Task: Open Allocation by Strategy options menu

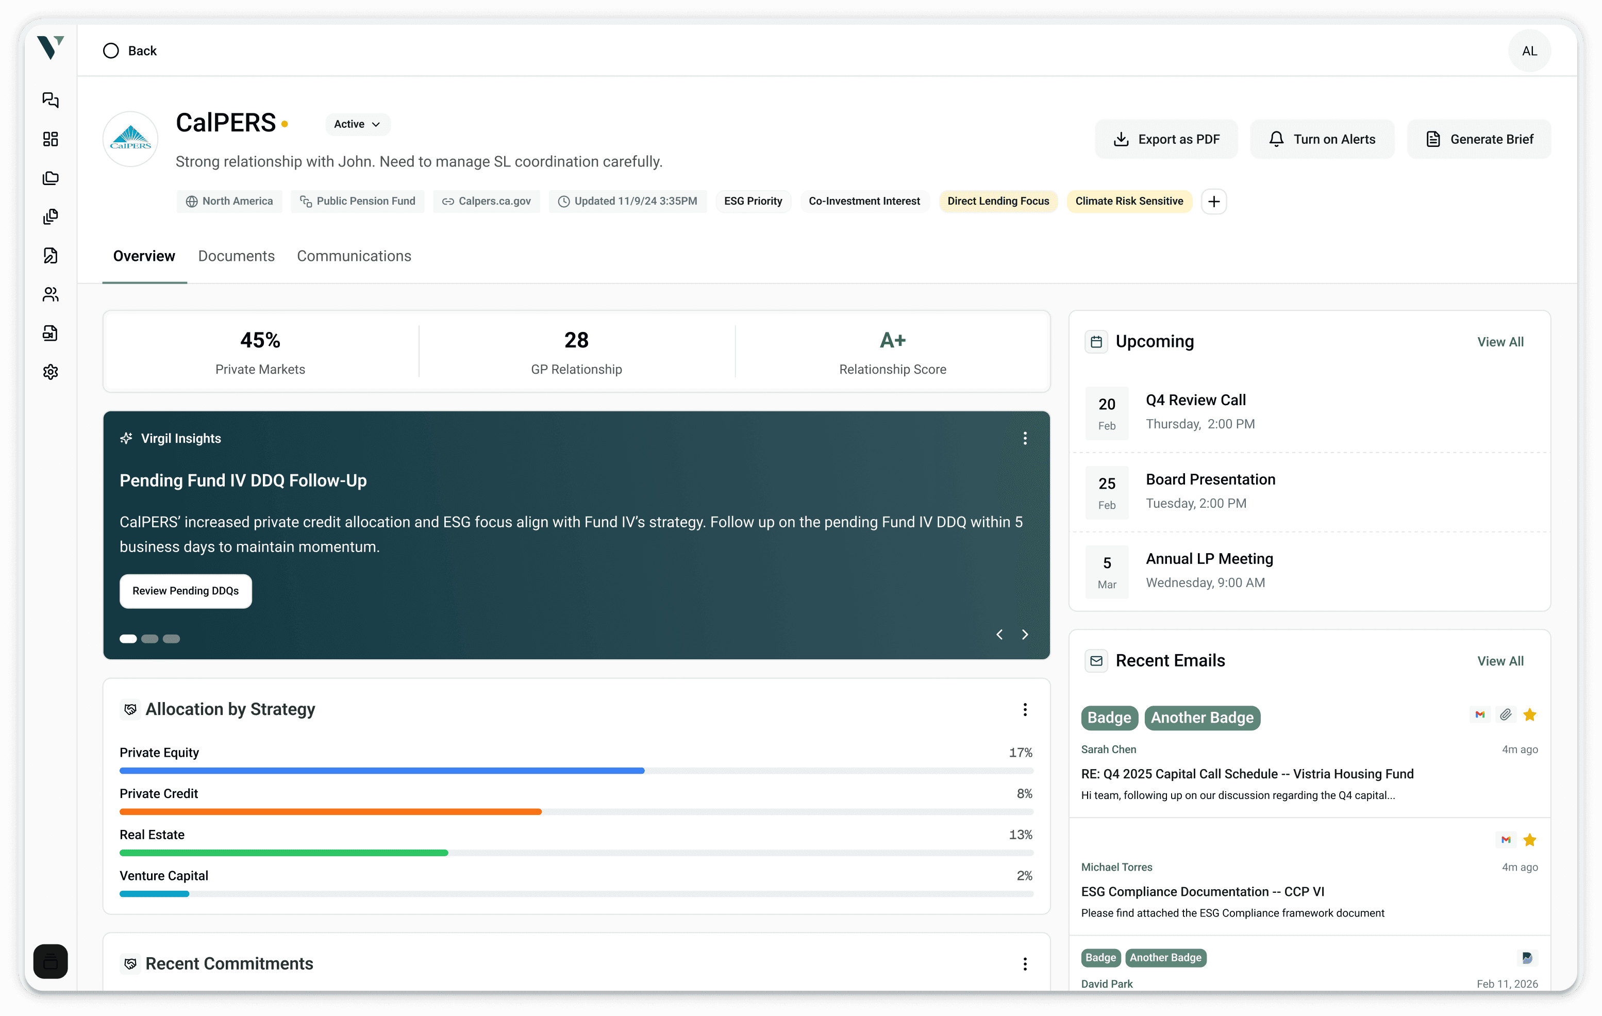Action: point(1025,709)
